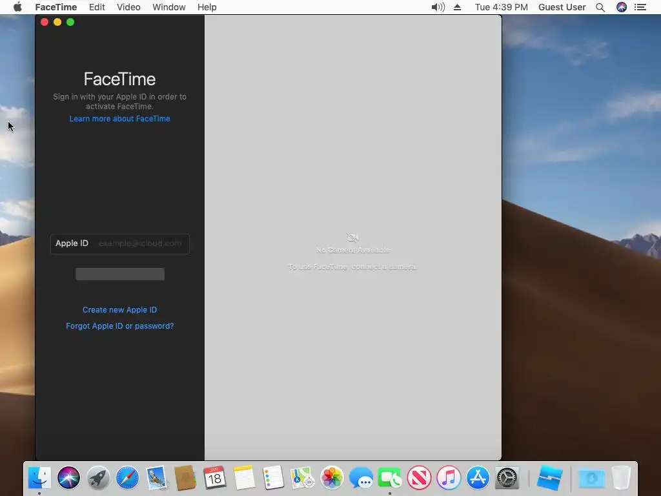Open the Window menu
The width and height of the screenshot is (661, 496).
click(168, 7)
